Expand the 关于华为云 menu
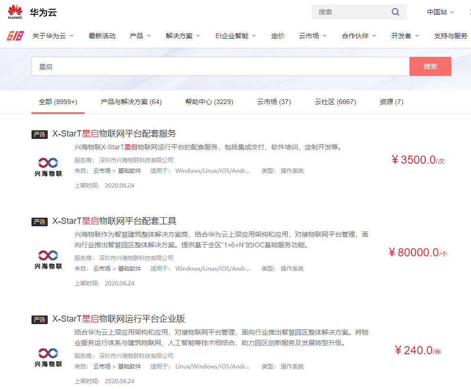The width and height of the screenshot is (471, 389). click(53, 36)
